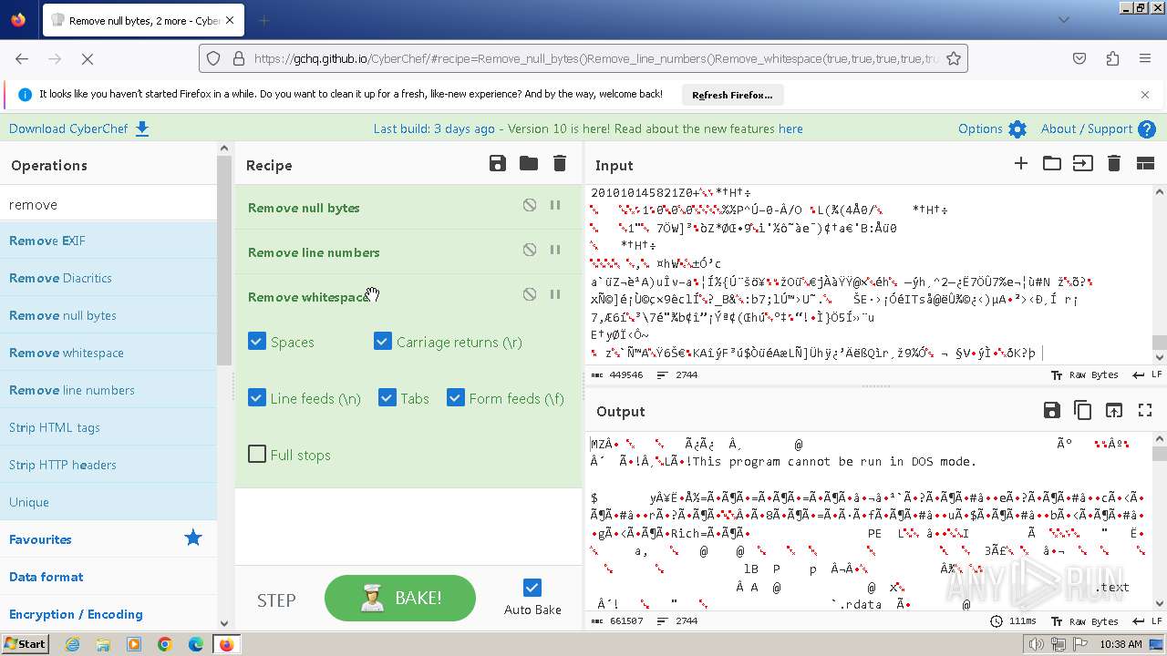This screenshot has width=1167, height=656.
Task: Open output Raw Bytes encoding dropdown
Action: 1085,620
